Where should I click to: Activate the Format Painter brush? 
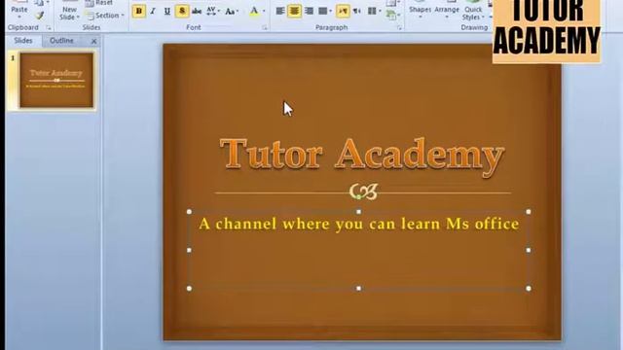click(39, 16)
